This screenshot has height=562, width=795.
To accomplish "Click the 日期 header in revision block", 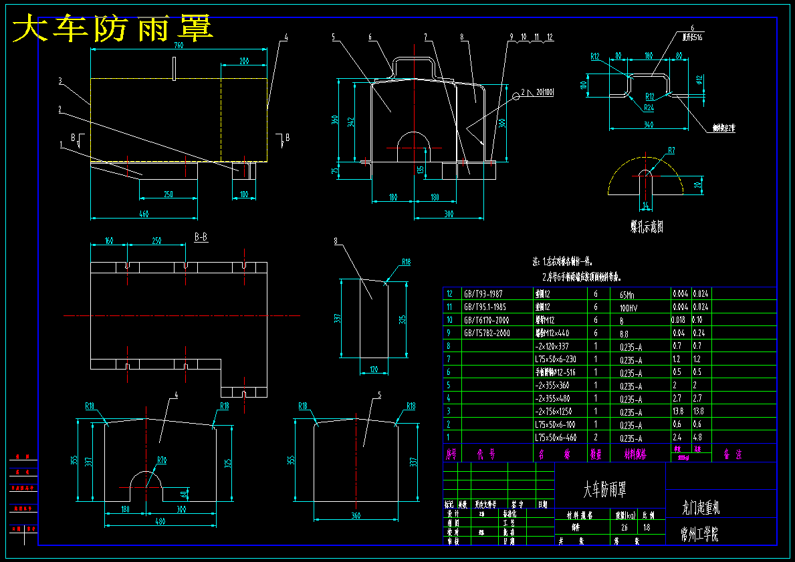I will click(x=542, y=505).
